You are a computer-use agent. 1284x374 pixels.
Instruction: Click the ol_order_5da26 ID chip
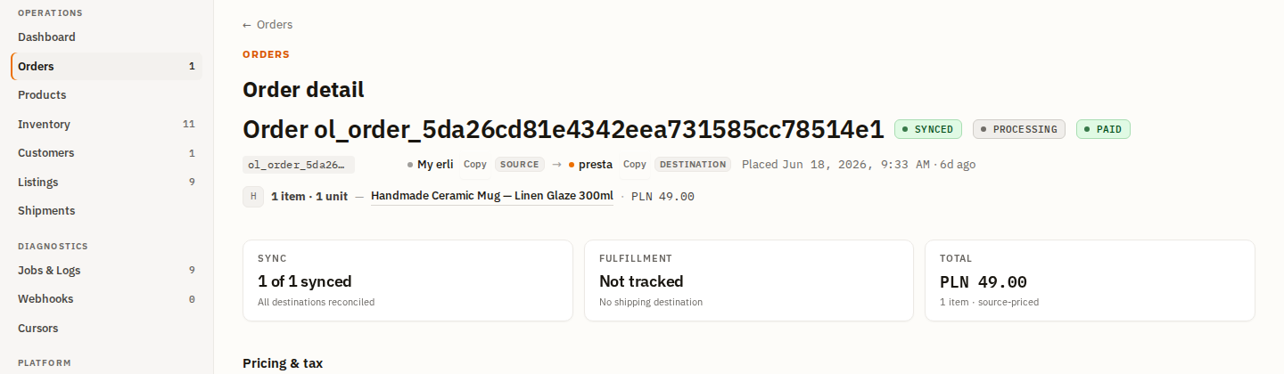tap(299, 165)
